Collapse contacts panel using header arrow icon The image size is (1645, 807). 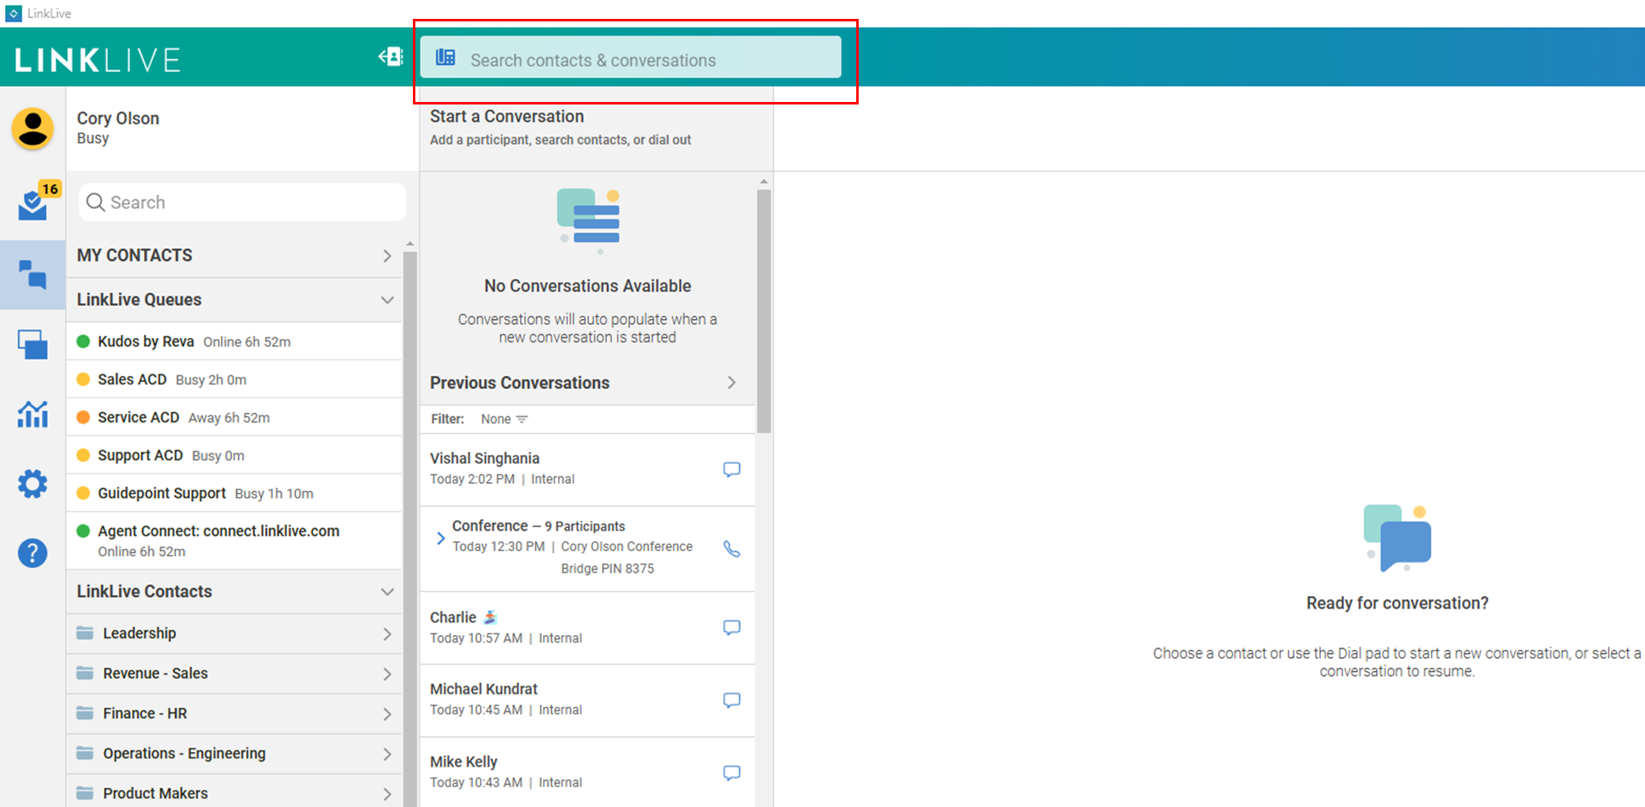pos(391,57)
